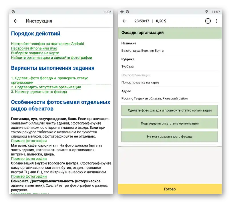Open the info (i) icon next to the timer
The height and width of the screenshot is (203, 231).
click(x=208, y=21)
